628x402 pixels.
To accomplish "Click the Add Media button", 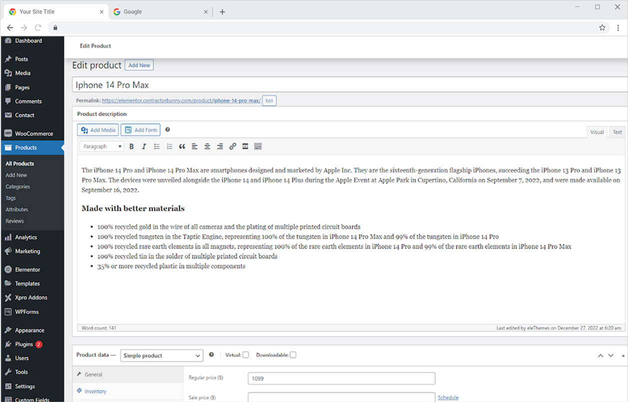I will (98, 130).
